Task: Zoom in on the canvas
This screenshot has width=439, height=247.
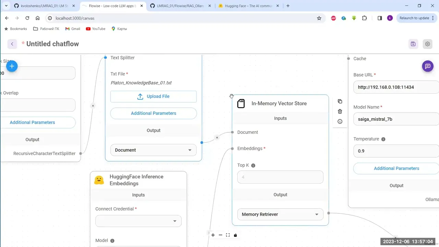Action: pyautogui.click(x=213, y=235)
